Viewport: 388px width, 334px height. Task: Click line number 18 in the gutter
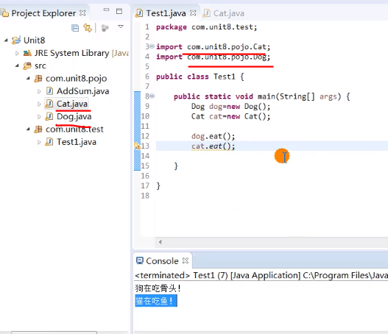pyautogui.click(x=145, y=196)
